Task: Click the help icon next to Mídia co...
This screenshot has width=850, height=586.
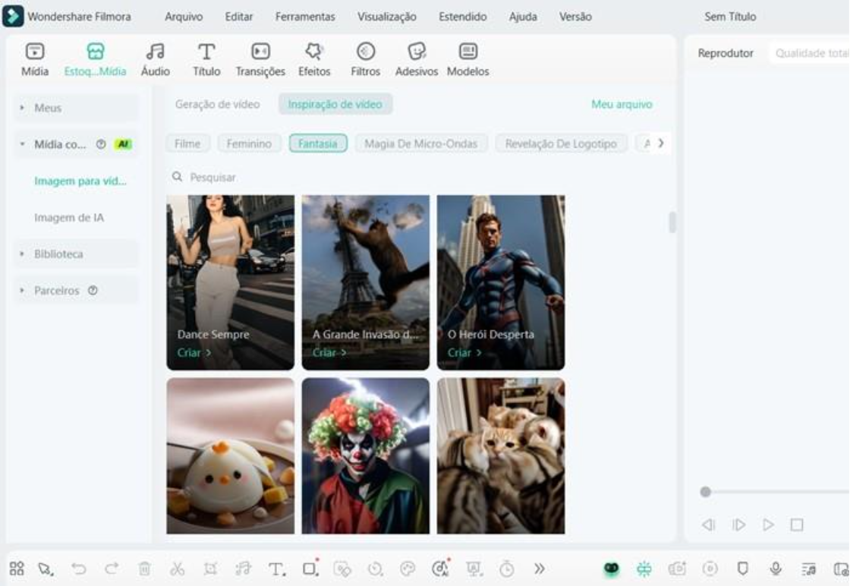Action: tap(101, 144)
